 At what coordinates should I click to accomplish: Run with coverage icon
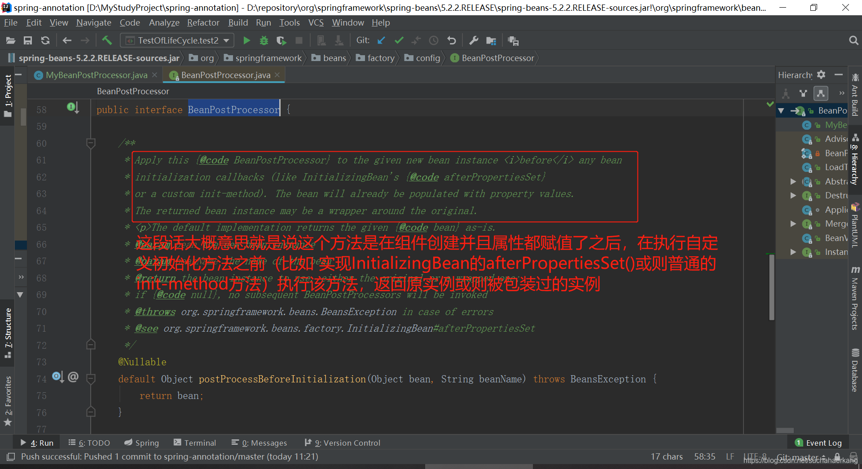pyautogui.click(x=281, y=41)
